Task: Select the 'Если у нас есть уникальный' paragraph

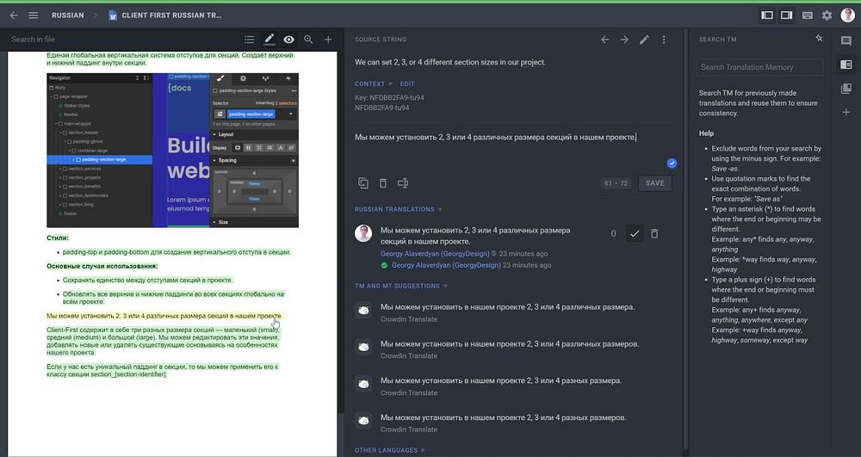Action: tap(163, 370)
